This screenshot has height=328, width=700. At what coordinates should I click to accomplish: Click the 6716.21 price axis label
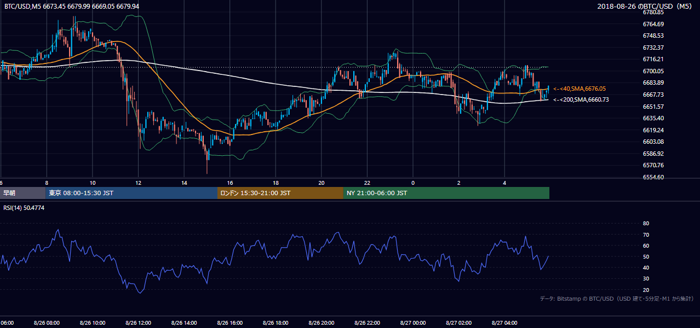(x=653, y=59)
